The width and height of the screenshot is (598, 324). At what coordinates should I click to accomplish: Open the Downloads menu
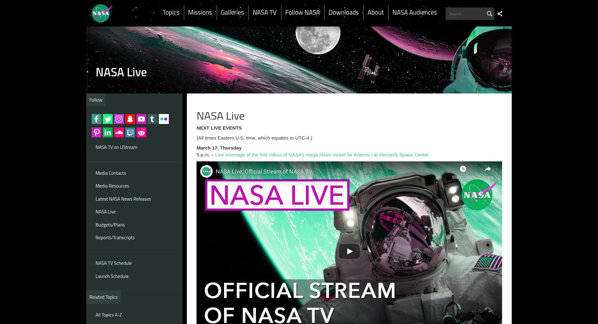pos(344,12)
